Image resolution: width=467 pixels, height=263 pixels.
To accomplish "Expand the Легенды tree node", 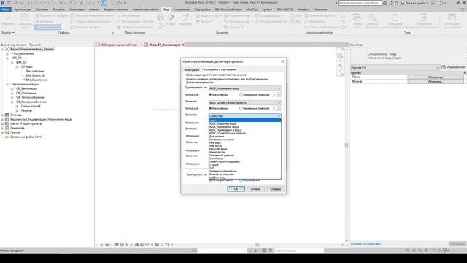I will click(x=2, y=115).
